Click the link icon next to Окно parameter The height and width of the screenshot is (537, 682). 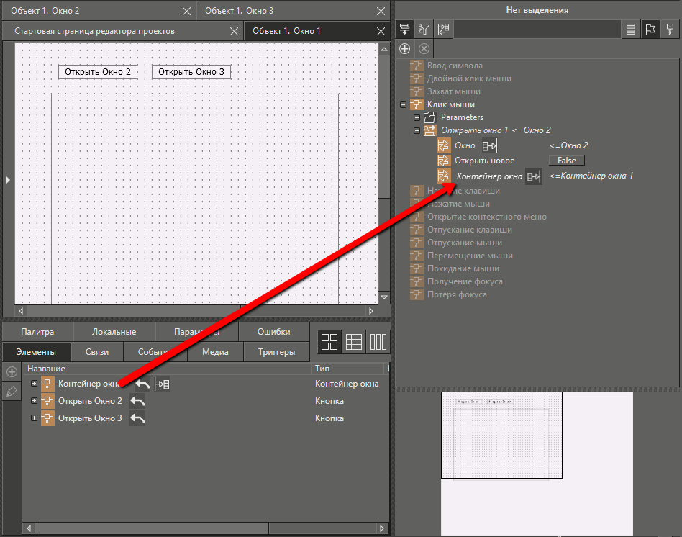[490, 145]
